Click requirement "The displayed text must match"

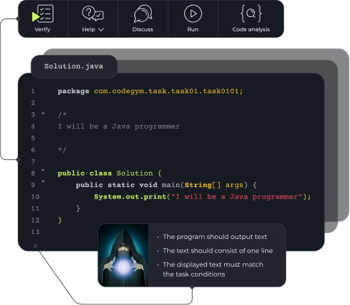[213, 264]
